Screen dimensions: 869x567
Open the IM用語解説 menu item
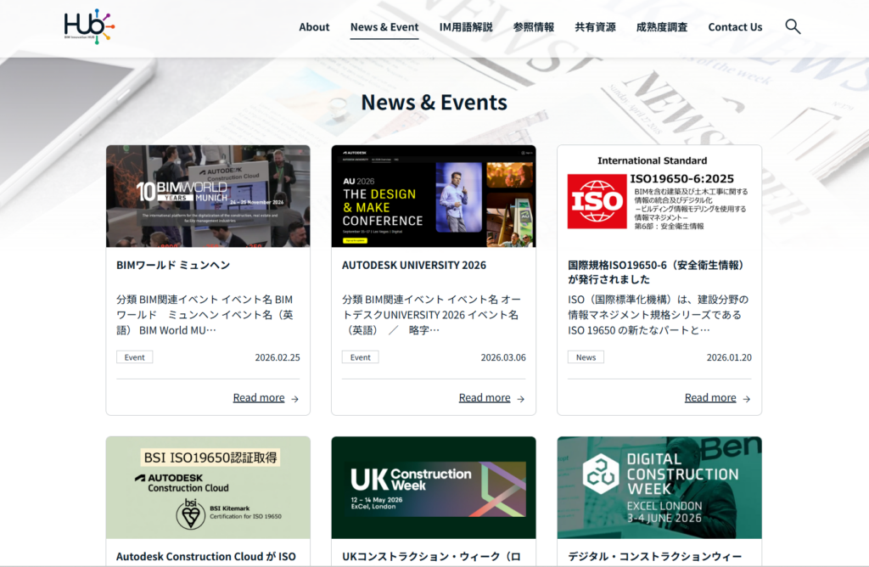[466, 27]
